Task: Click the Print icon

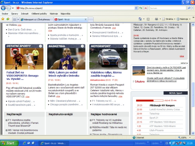Action: [x=156, y=19]
